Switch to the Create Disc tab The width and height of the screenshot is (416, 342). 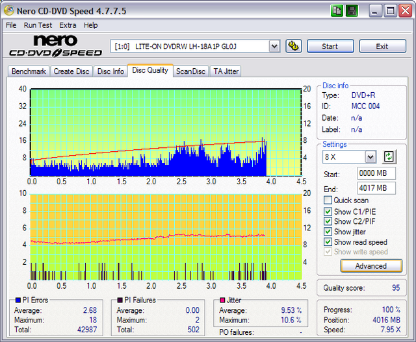tap(71, 71)
